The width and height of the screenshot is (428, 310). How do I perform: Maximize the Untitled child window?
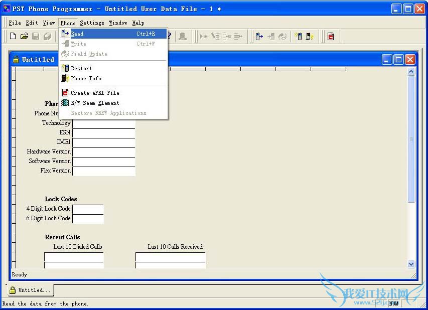[398, 60]
